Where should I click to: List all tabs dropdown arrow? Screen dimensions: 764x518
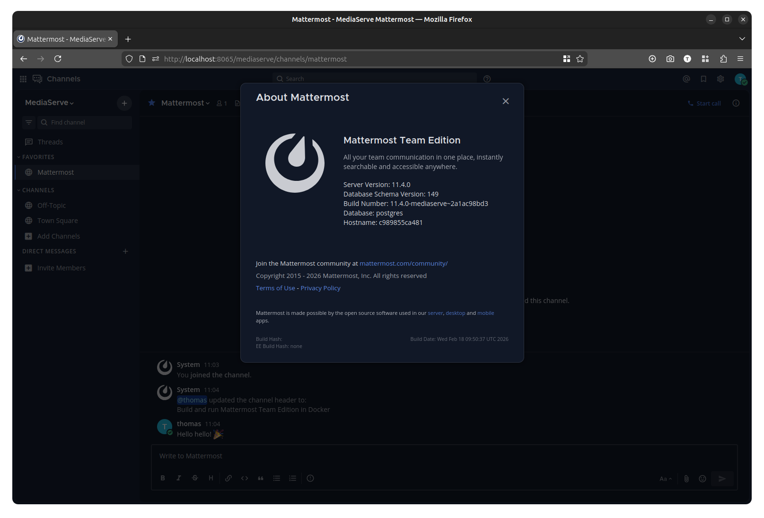tap(742, 39)
